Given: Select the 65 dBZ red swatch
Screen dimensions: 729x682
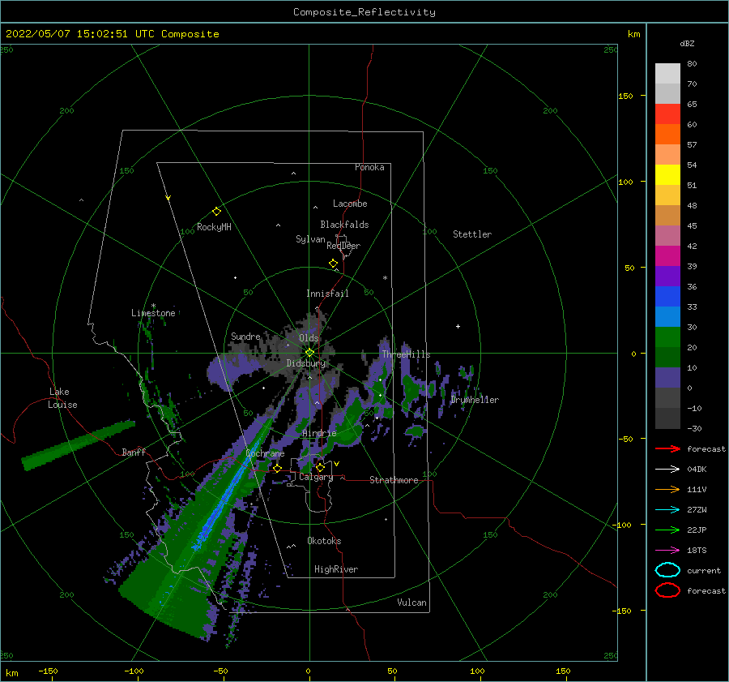Looking at the screenshot, I should 667,114.
